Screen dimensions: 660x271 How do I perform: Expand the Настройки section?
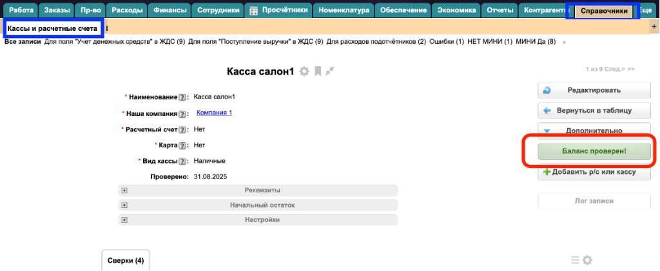[124, 220]
